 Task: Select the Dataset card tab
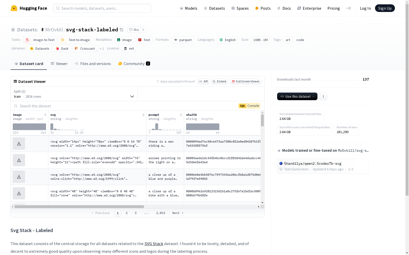(29, 64)
